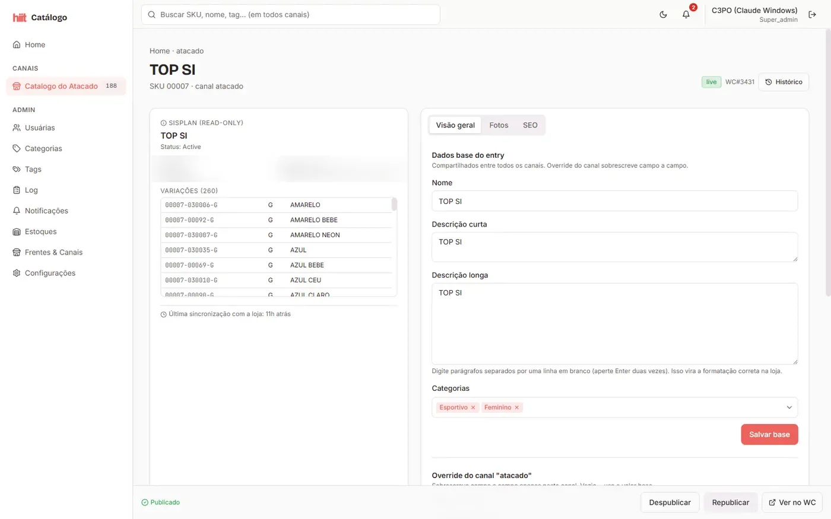Click the 188 count badge
831x519 pixels.
click(x=112, y=86)
